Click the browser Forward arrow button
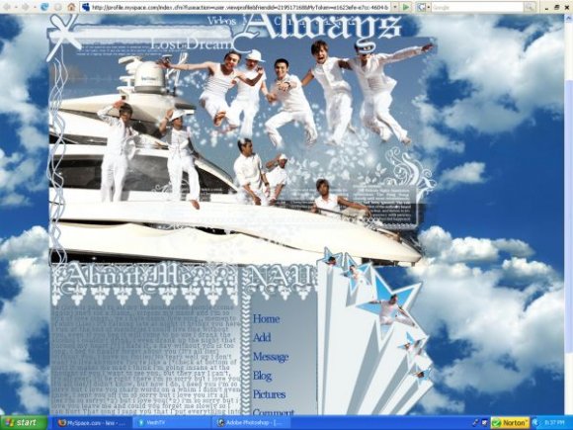The width and height of the screenshot is (573, 430). 25,7
